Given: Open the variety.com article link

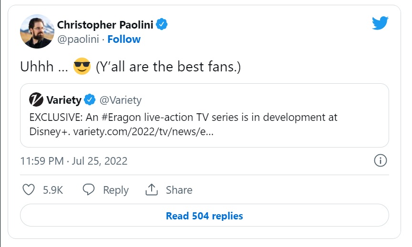Looking at the screenshot, I should click(144, 132).
